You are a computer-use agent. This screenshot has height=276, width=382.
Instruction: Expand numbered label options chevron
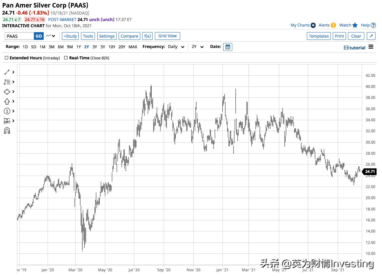(13, 111)
